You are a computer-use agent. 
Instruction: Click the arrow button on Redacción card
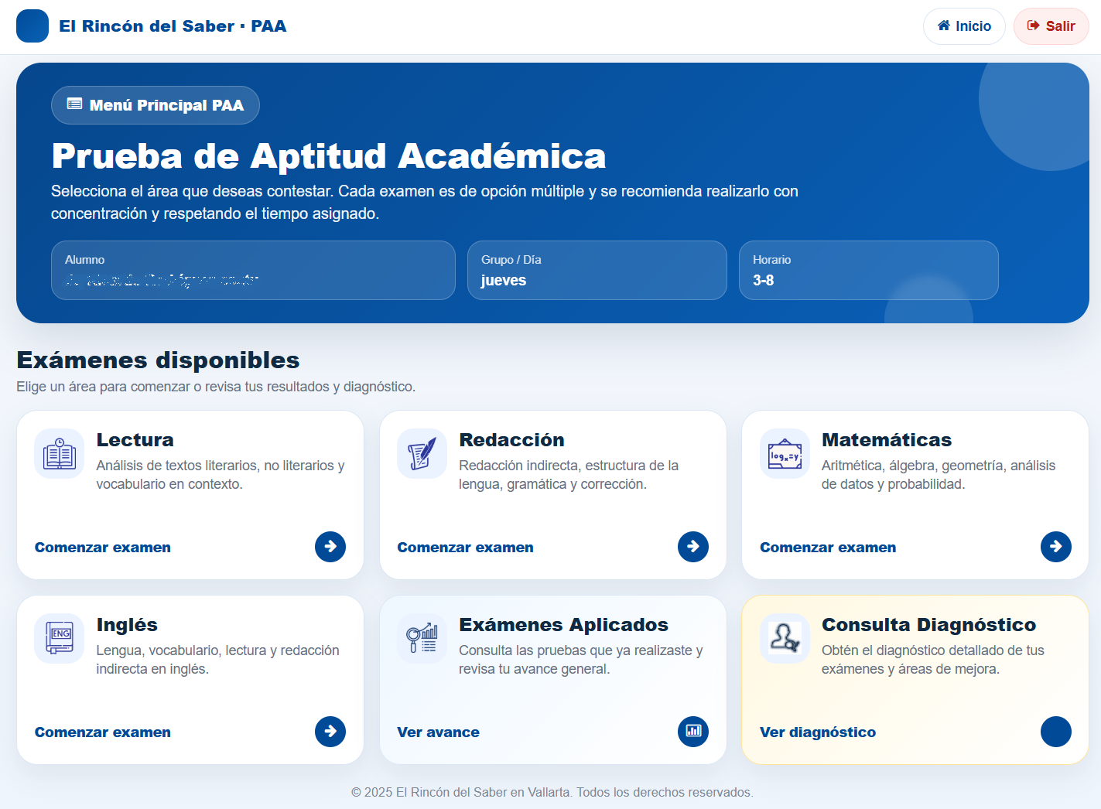693,547
